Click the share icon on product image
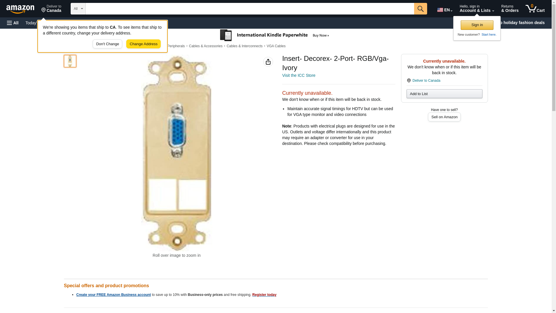The width and height of the screenshot is (556, 313). [x=268, y=62]
